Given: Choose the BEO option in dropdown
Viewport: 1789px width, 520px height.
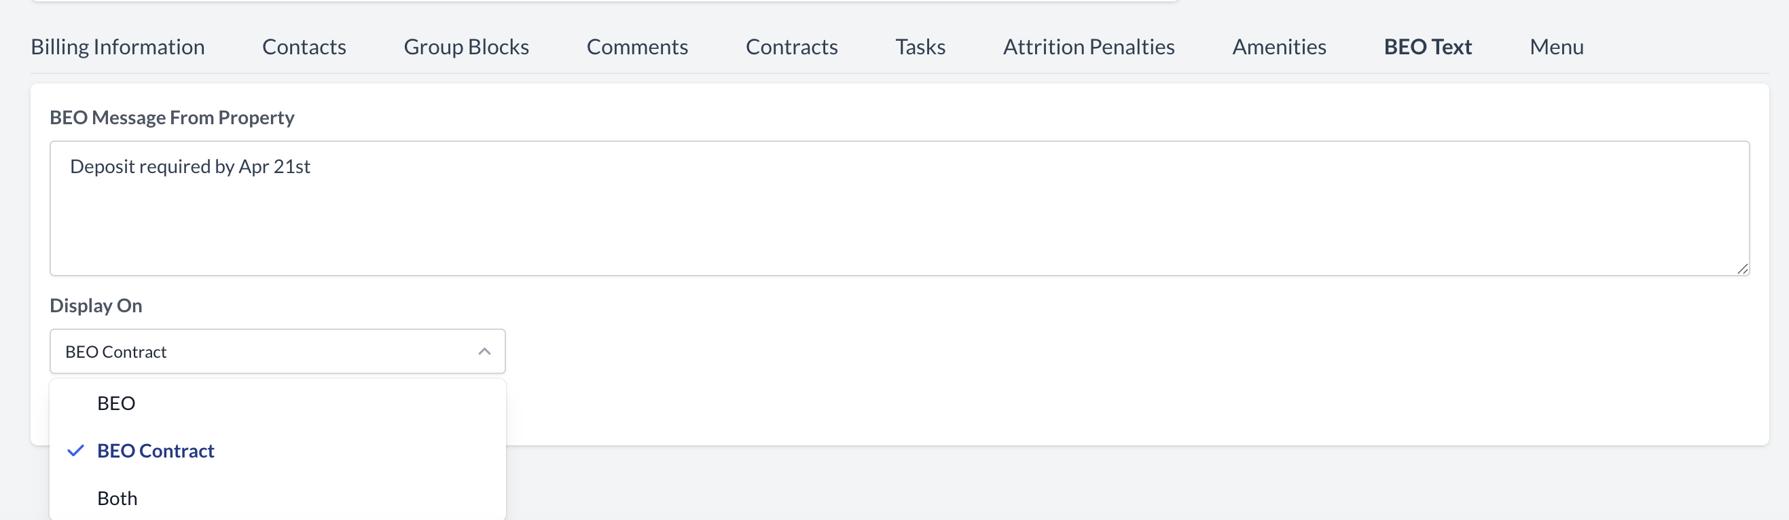Looking at the screenshot, I should tap(116, 403).
